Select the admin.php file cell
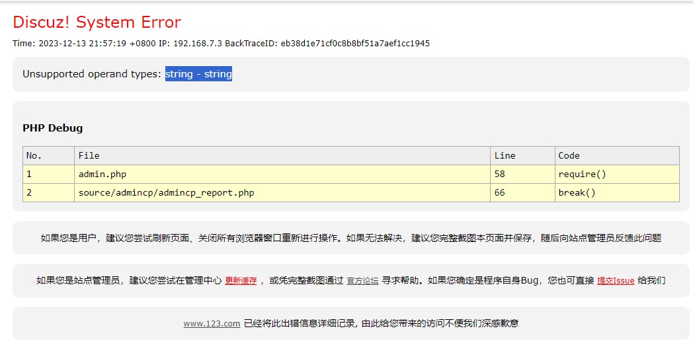Image resolution: width=693 pixels, height=347 pixels. [102, 174]
